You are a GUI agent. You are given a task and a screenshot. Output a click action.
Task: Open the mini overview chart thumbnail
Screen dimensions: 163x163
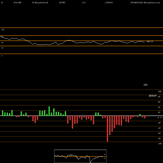click(81, 156)
